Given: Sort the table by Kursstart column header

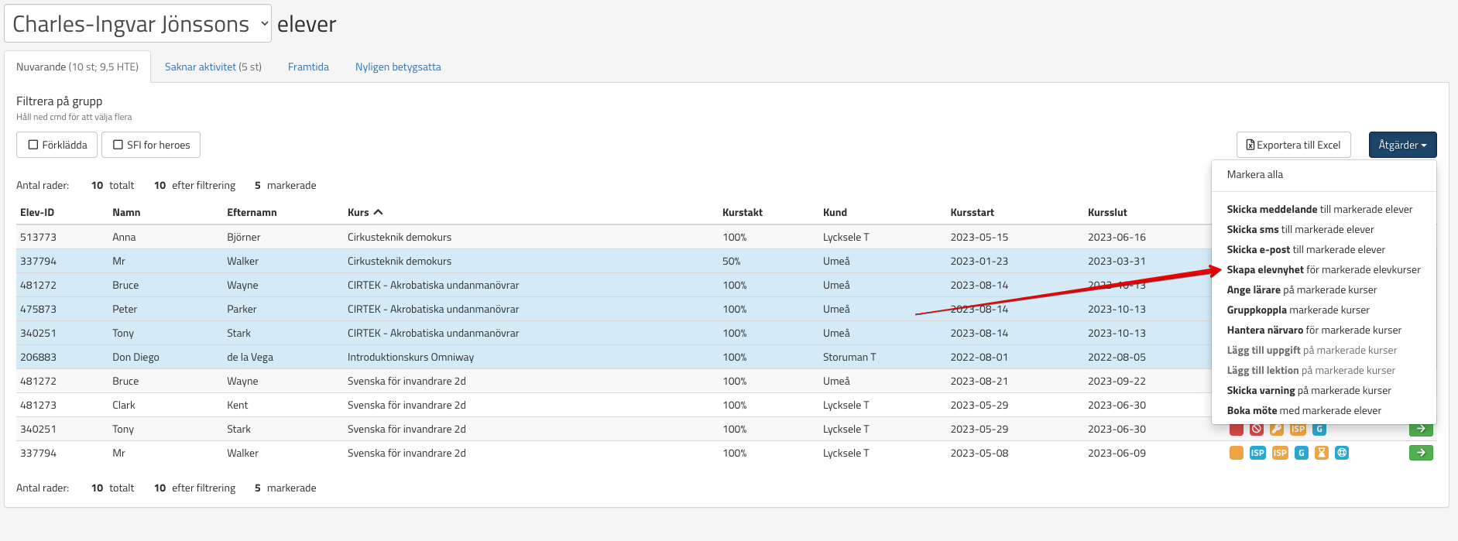Looking at the screenshot, I should coord(972,212).
